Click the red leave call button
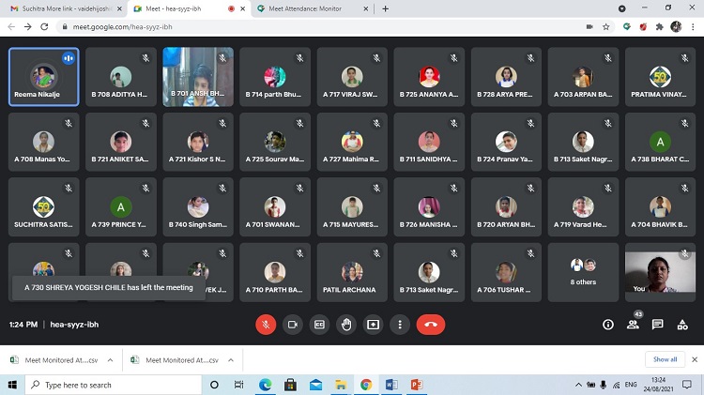 pyautogui.click(x=430, y=325)
